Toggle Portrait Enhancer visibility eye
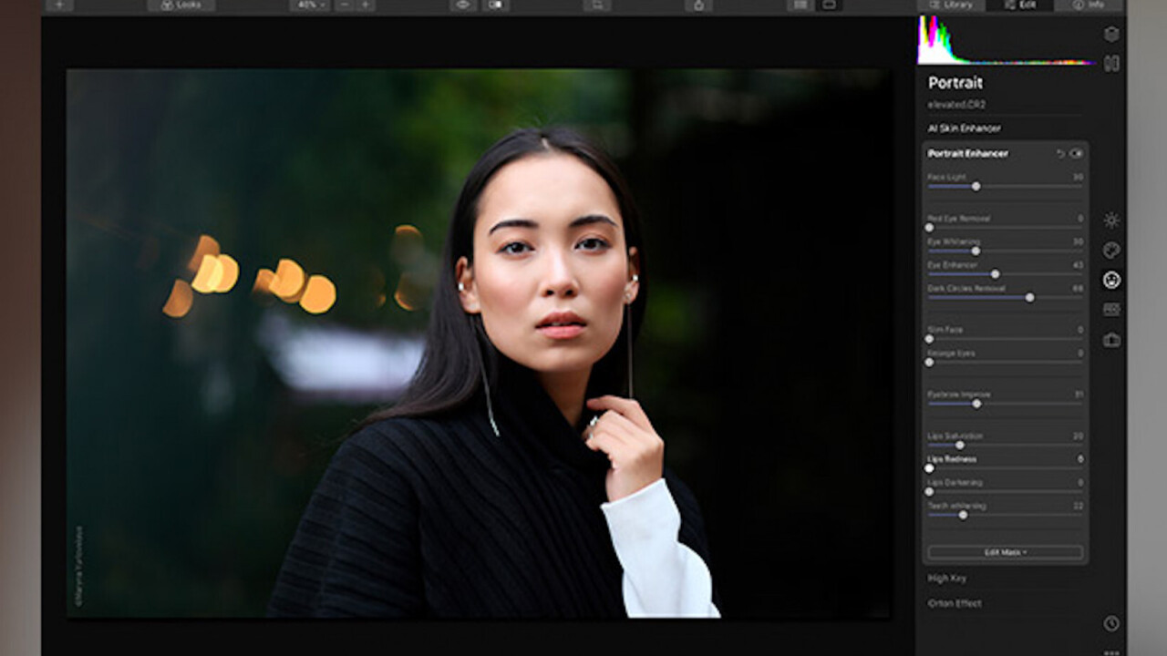Viewport: 1167px width, 656px height. pyautogui.click(x=1077, y=153)
